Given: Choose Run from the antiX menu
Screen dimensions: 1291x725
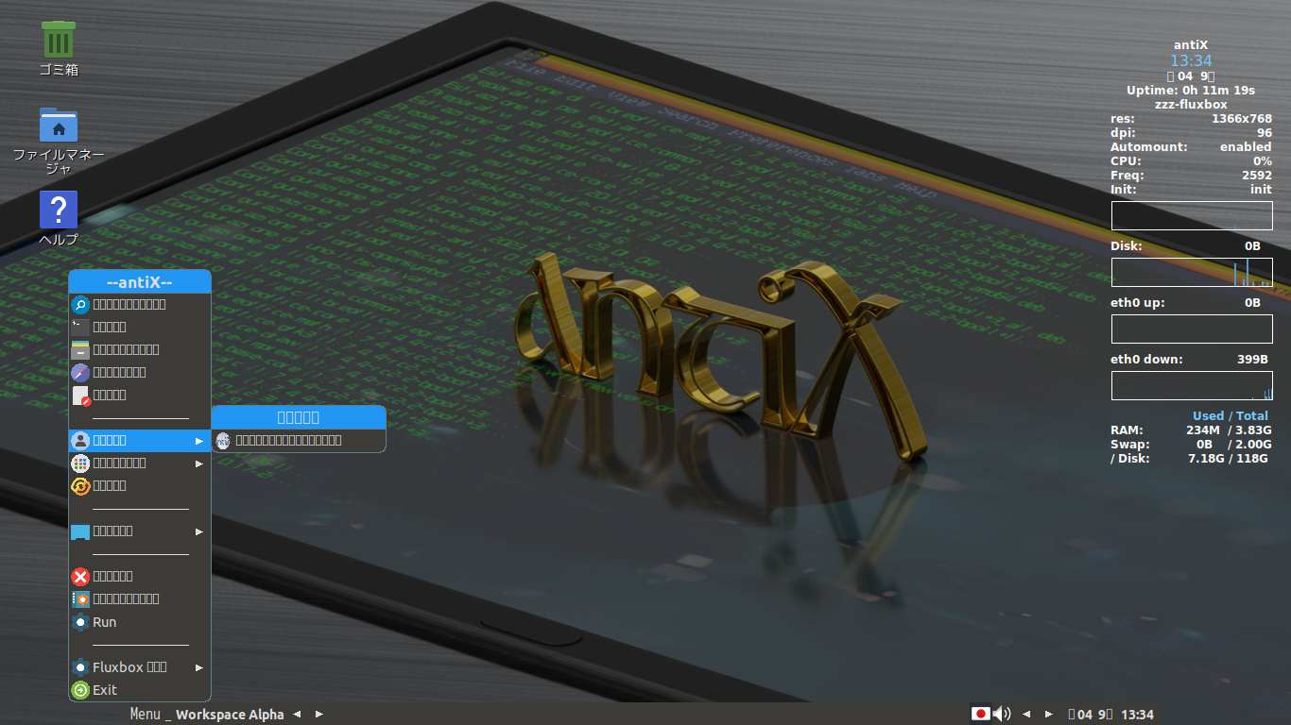Looking at the screenshot, I should pos(140,622).
